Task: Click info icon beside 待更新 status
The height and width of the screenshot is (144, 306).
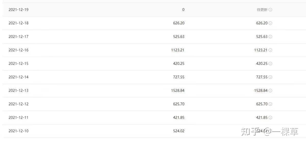Action: [270, 10]
